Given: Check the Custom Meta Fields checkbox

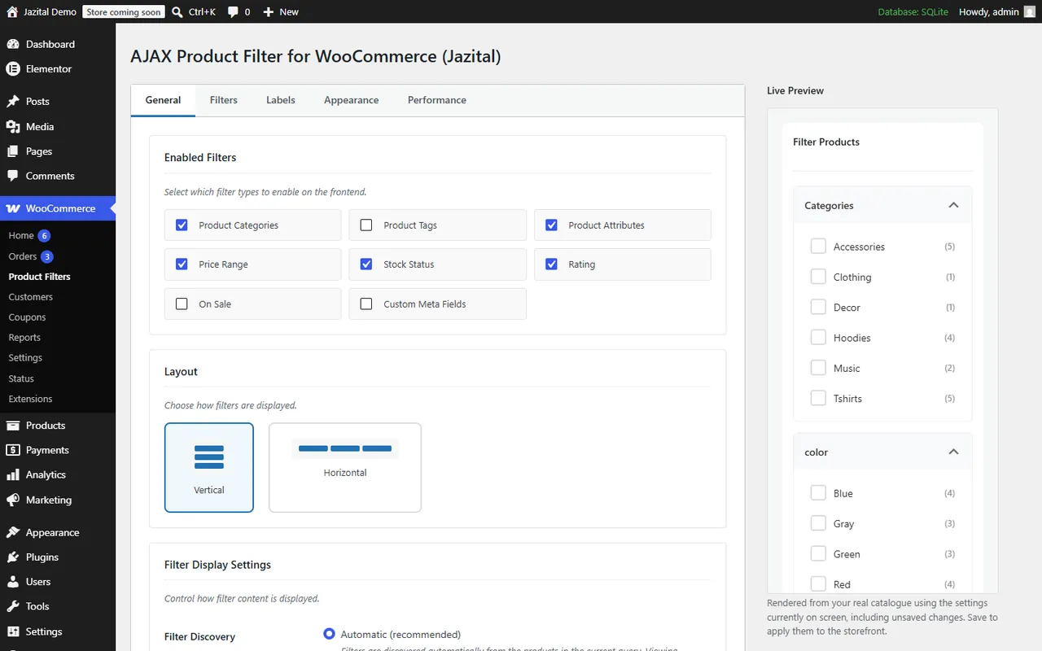Looking at the screenshot, I should point(366,304).
